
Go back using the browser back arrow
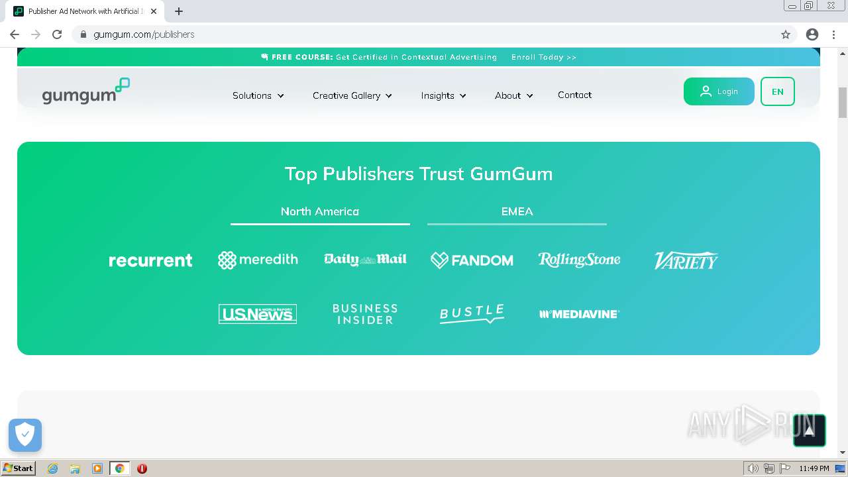(x=15, y=34)
